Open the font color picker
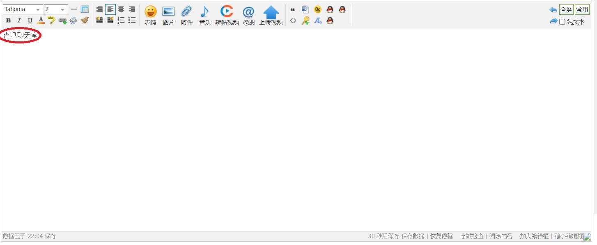The image size is (597, 245). (41, 20)
